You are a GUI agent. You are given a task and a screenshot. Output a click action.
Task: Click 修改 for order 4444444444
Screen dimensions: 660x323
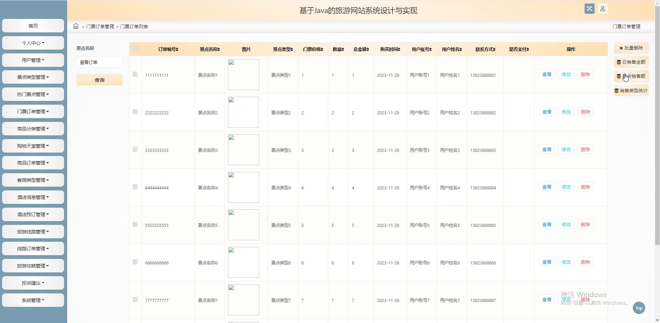pyautogui.click(x=566, y=187)
